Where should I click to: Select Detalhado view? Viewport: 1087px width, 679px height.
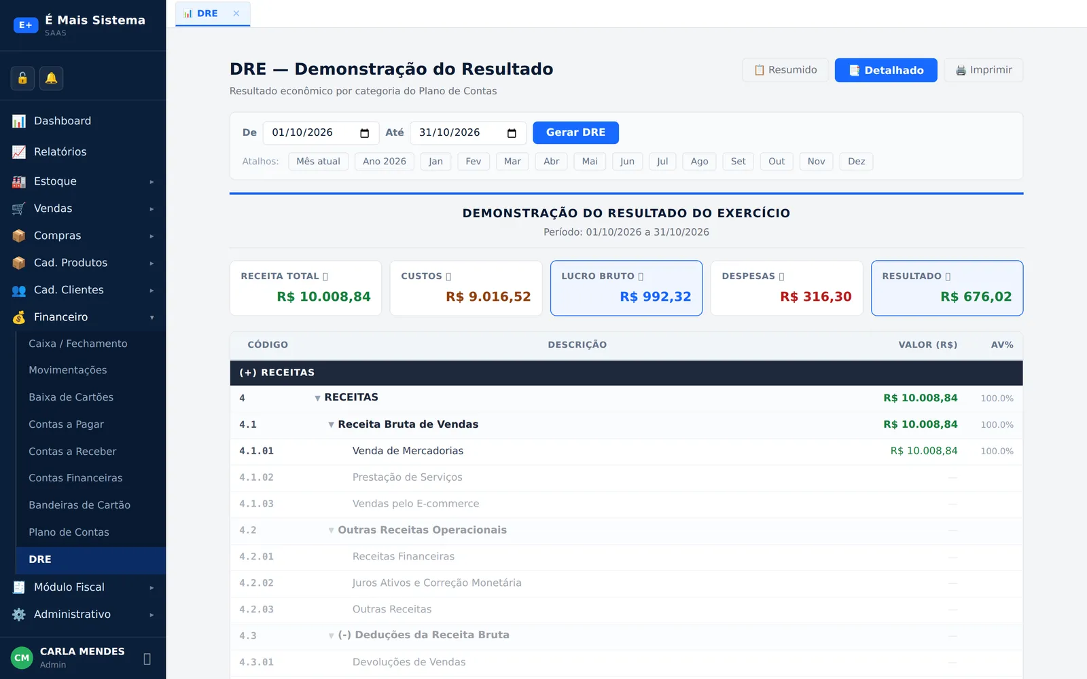click(886, 70)
